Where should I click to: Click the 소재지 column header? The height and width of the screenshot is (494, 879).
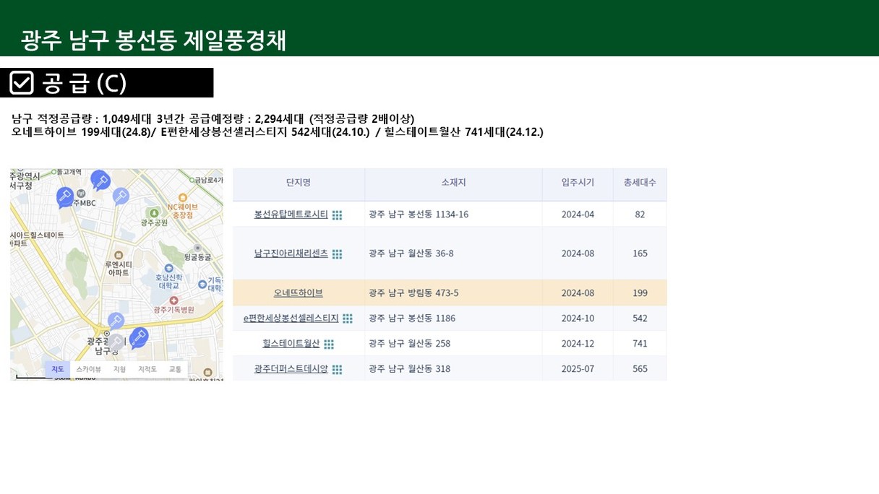click(x=454, y=183)
